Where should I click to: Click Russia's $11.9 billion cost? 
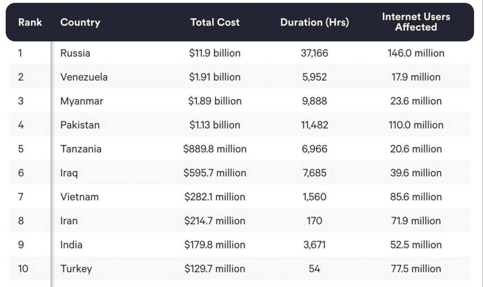pos(215,53)
